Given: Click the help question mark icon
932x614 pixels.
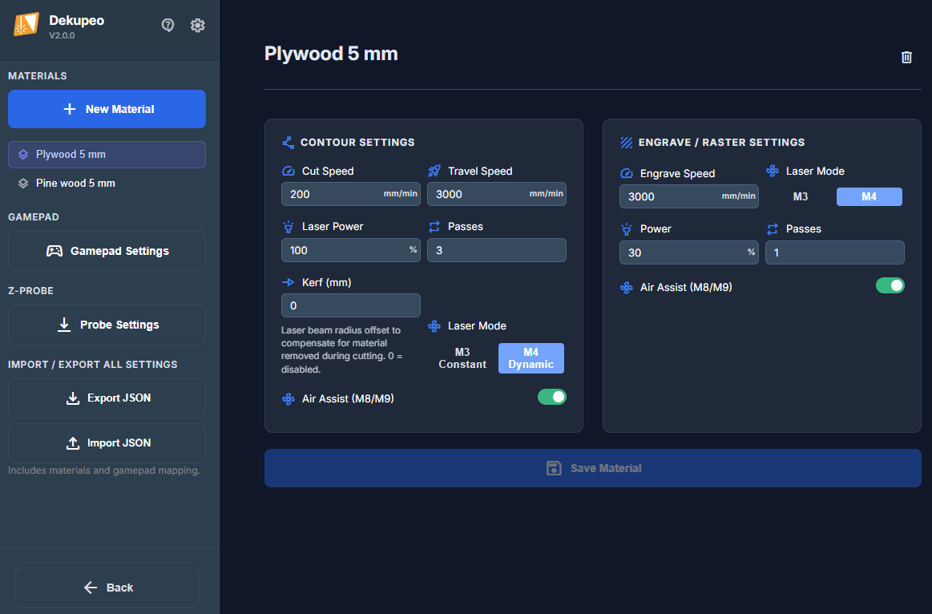Looking at the screenshot, I should (x=167, y=25).
